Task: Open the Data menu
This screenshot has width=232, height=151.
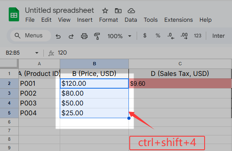Action: click(131, 20)
